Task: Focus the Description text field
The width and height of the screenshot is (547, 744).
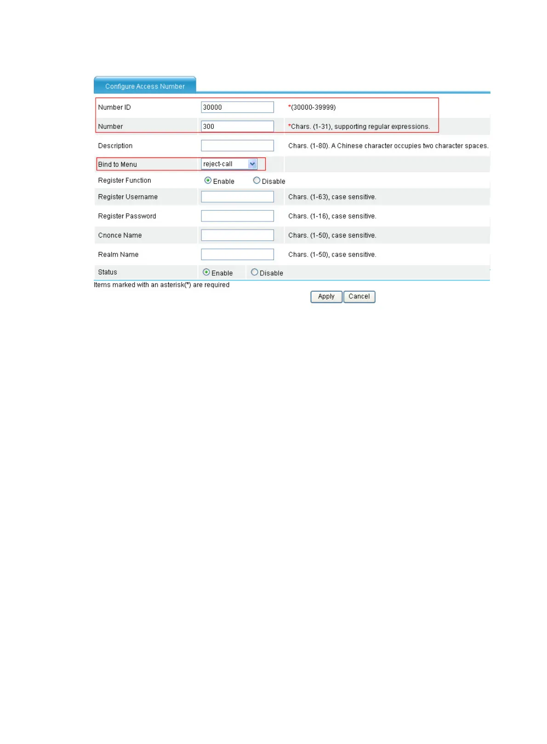Action: point(237,145)
